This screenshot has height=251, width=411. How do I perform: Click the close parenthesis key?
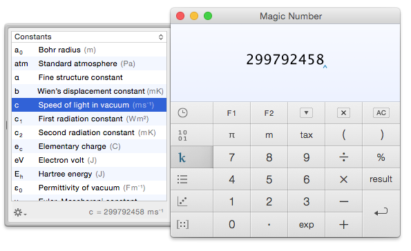[x=381, y=135]
